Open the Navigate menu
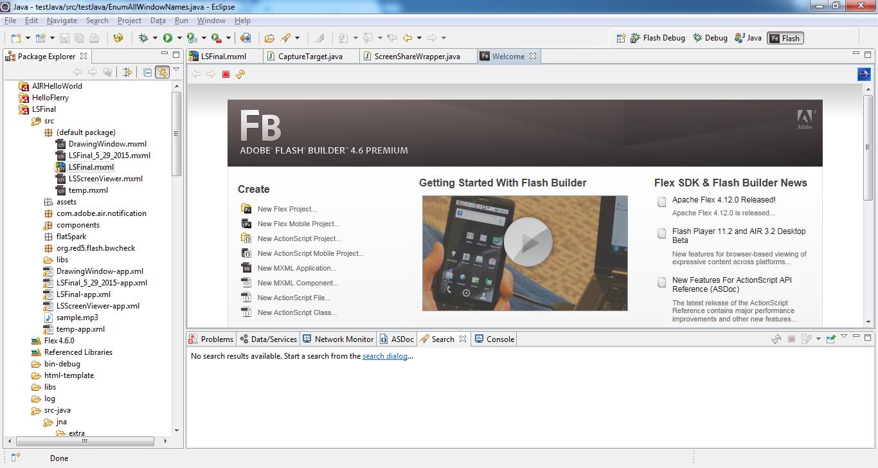 pos(62,21)
